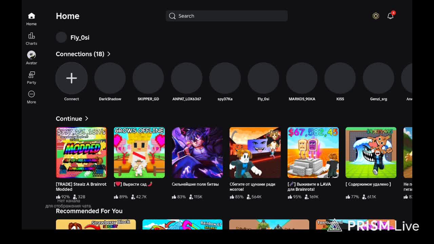Image resolution: width=434 pixels, height=244 pixels.
Task: Click the 92% rating on Stealz
Action: [x=63, y=197]
